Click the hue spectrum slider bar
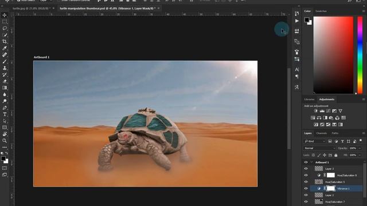367x206 pixels. tap(360, 55)
